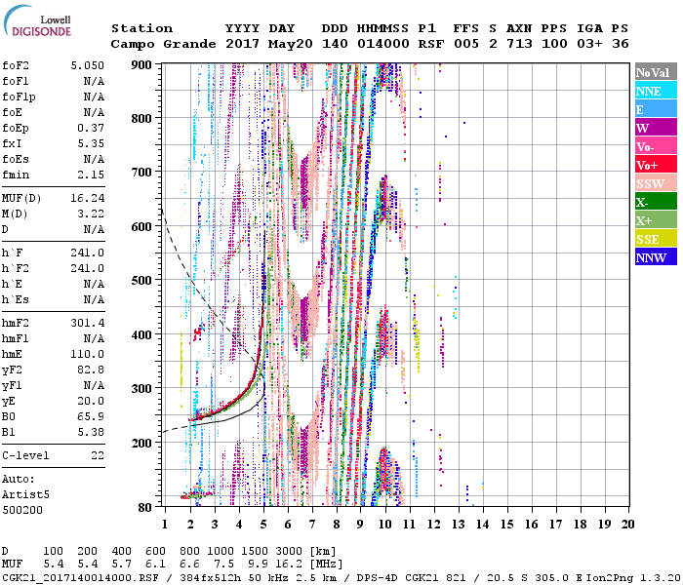Click the 900 km height axis label

[142, 64]
